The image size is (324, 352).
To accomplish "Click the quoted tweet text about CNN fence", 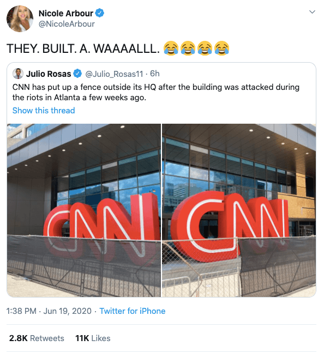I will (x=156, y=92).
